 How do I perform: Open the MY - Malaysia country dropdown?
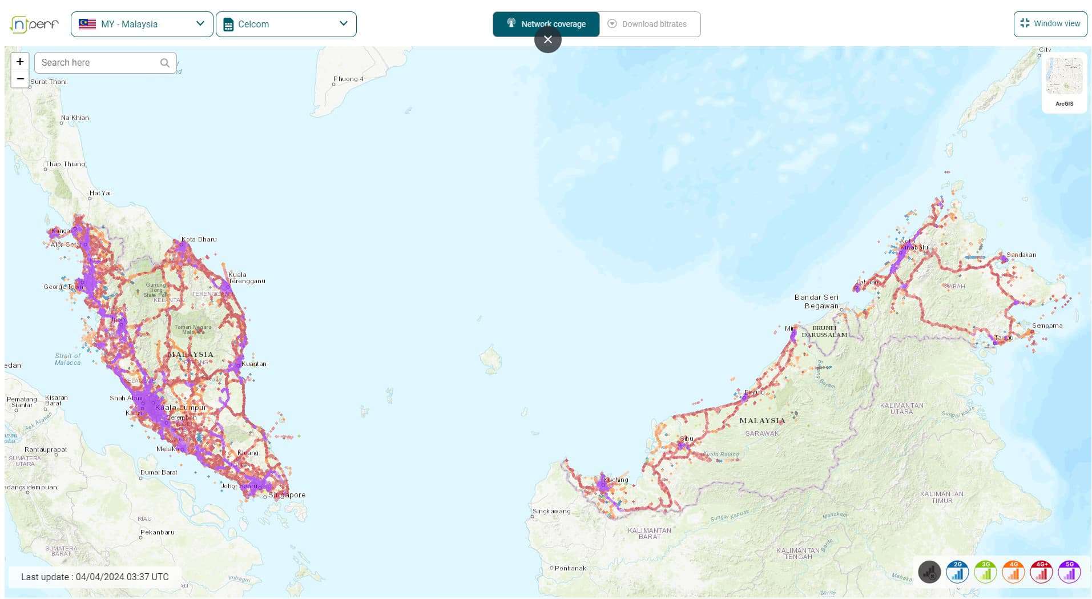[141, 23]
